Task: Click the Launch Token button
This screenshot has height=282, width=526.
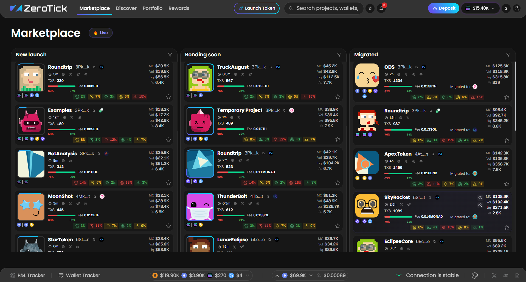Action: [x=257, y=8]
